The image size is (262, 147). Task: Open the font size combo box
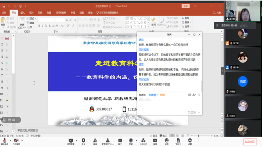(61, 20)
